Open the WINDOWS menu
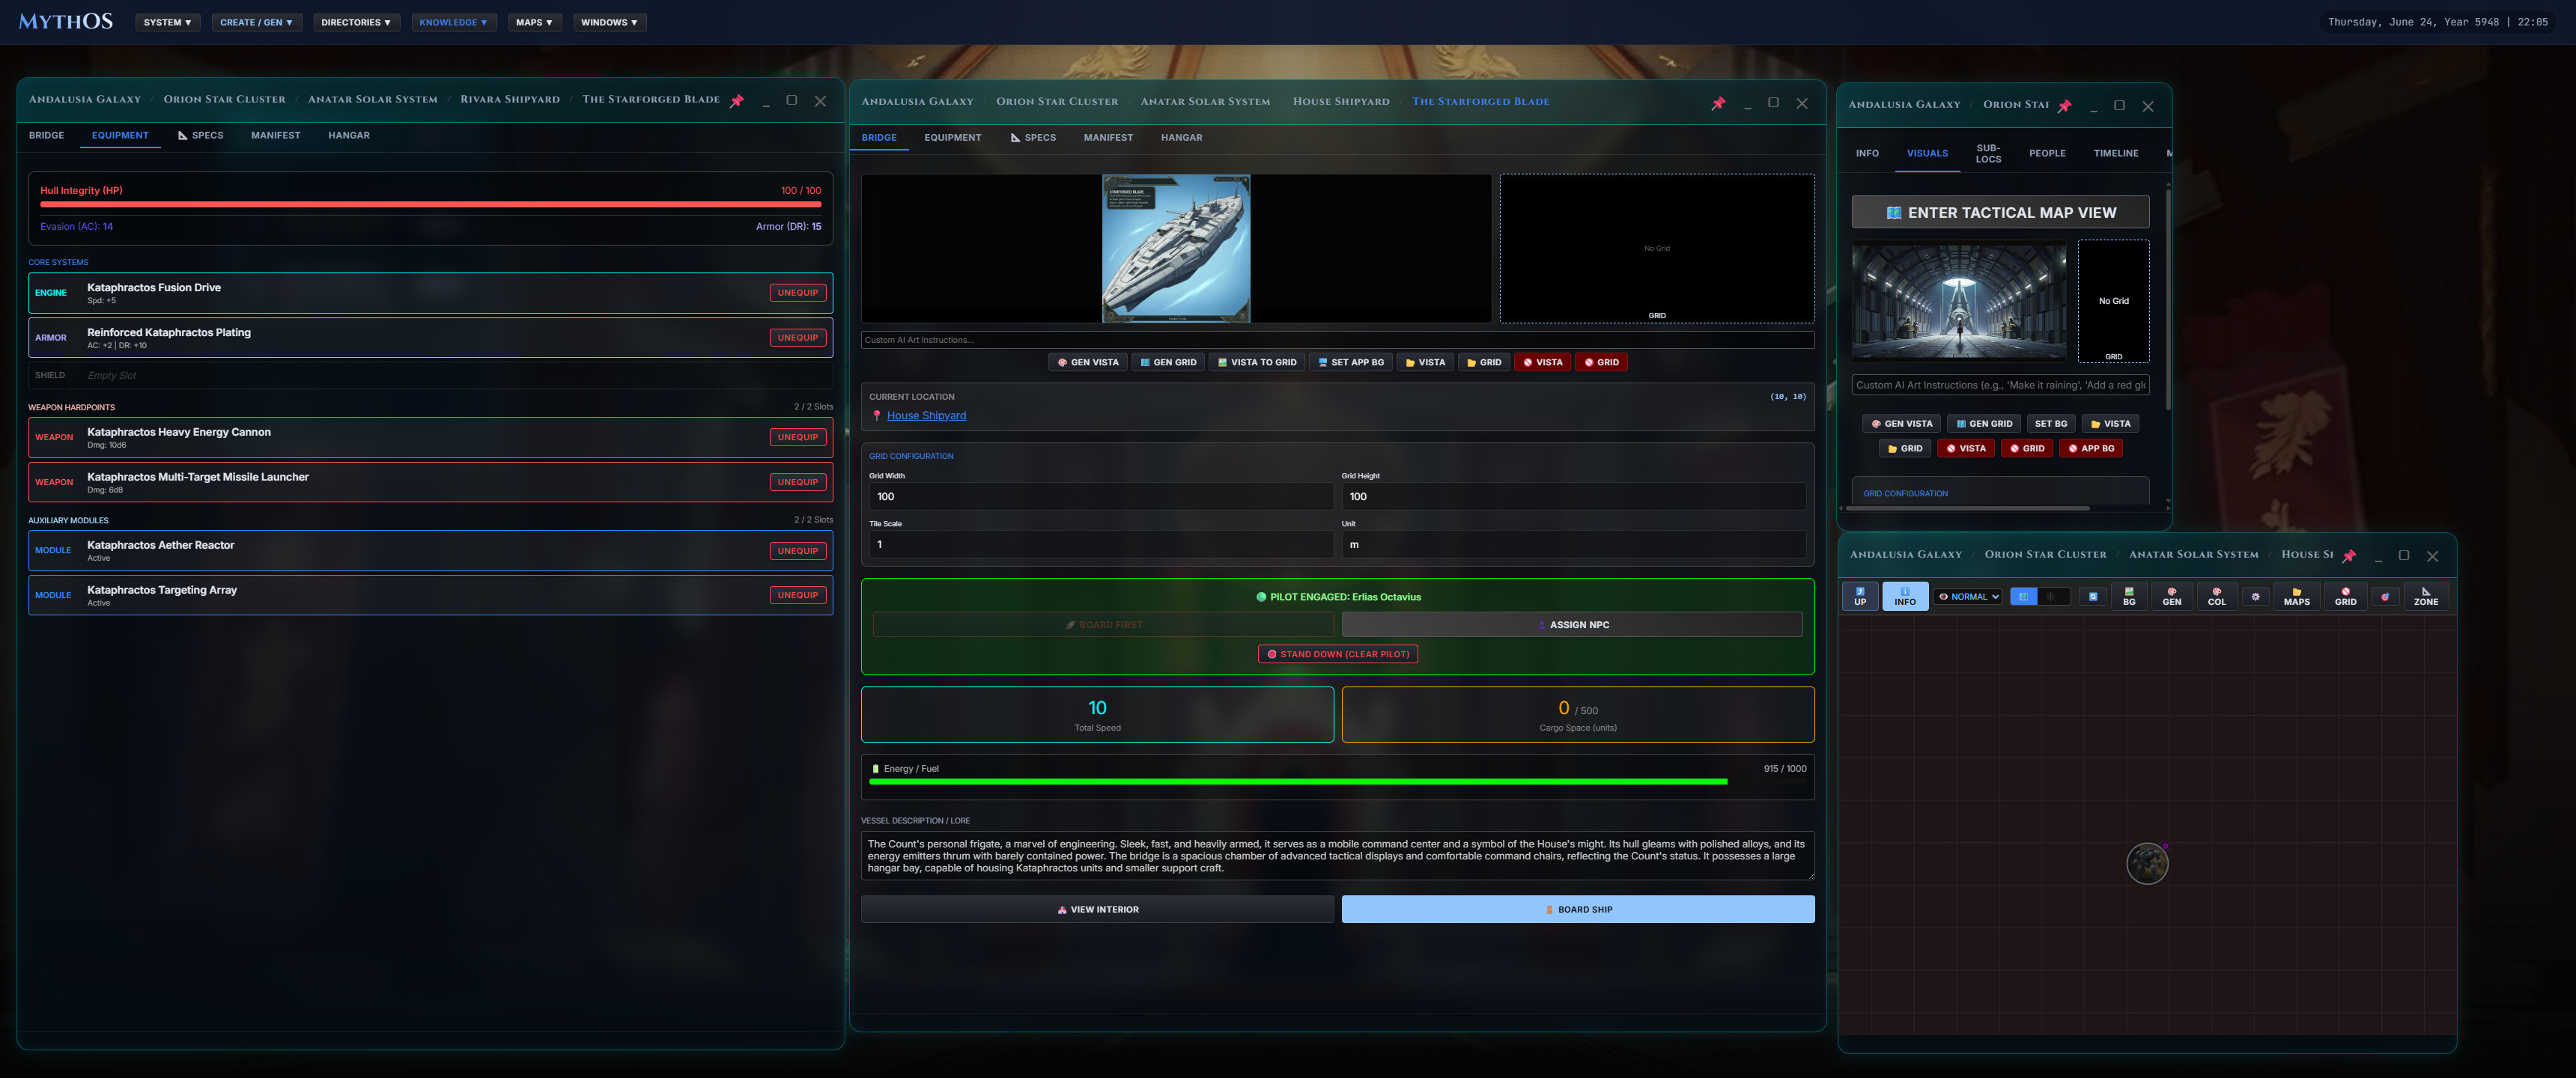Viewport: 2576px width, 1078px height. click(609, 22)
